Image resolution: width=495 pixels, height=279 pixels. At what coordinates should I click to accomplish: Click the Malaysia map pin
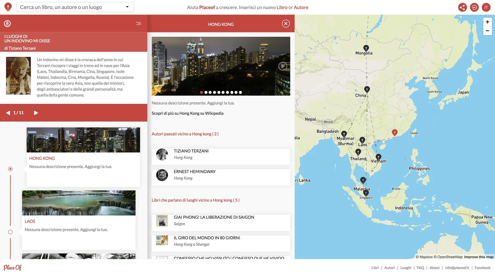tap(363, 180)
